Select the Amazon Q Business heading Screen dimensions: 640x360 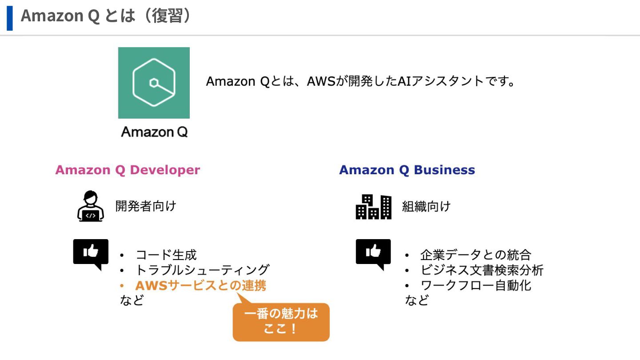click(x=407, y=170)
